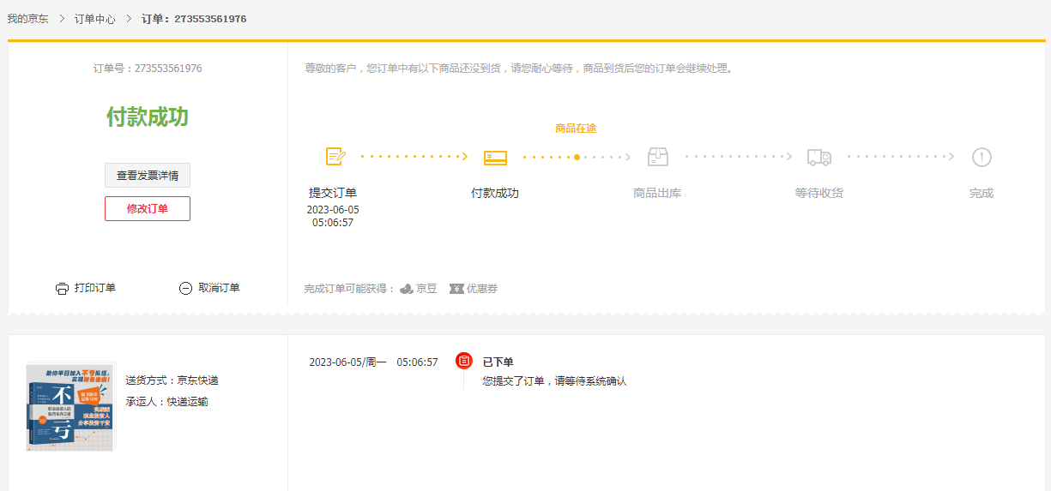Click the awaiting delivery truck icon

tap(818, 158)
